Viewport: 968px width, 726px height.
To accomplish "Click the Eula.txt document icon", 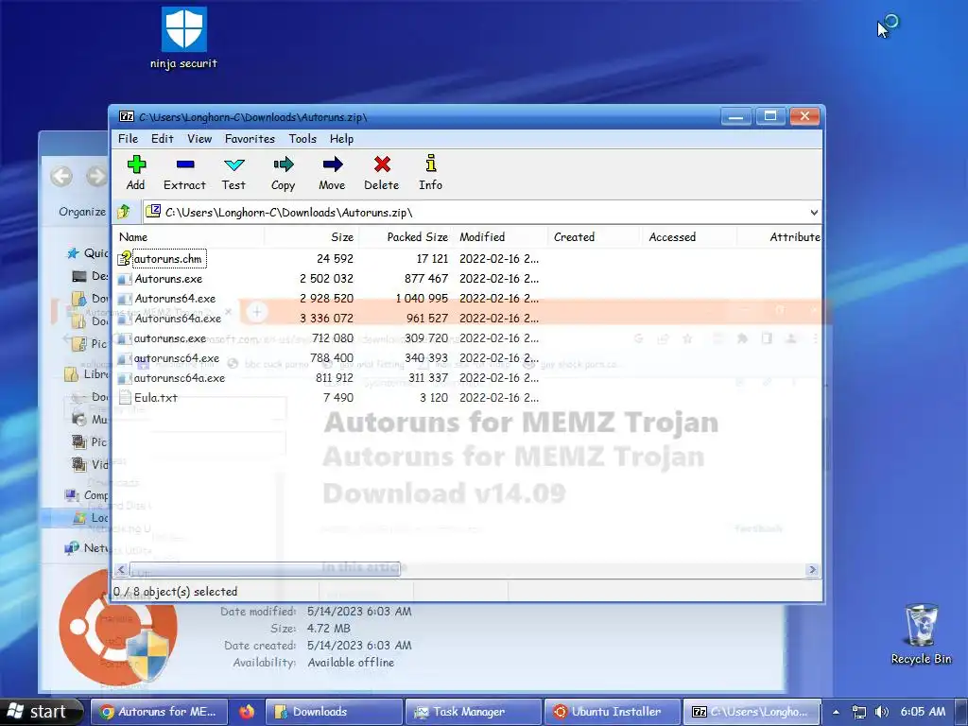I will click(x=125, y=398).
